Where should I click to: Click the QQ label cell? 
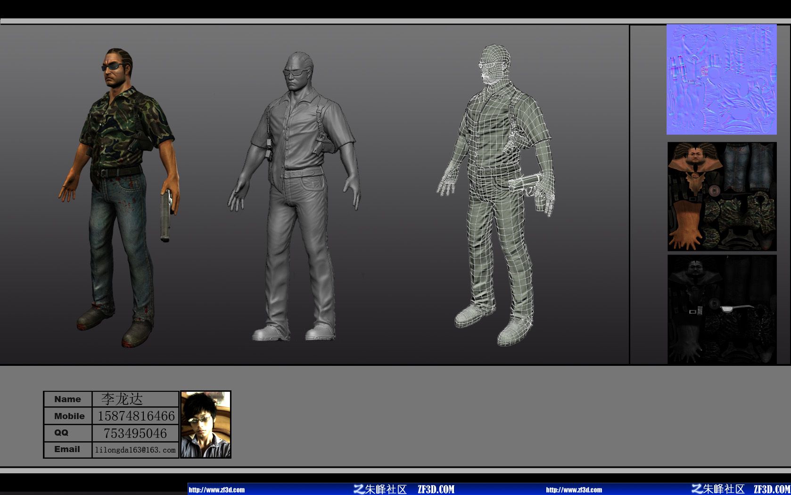[x=68, y=433]
